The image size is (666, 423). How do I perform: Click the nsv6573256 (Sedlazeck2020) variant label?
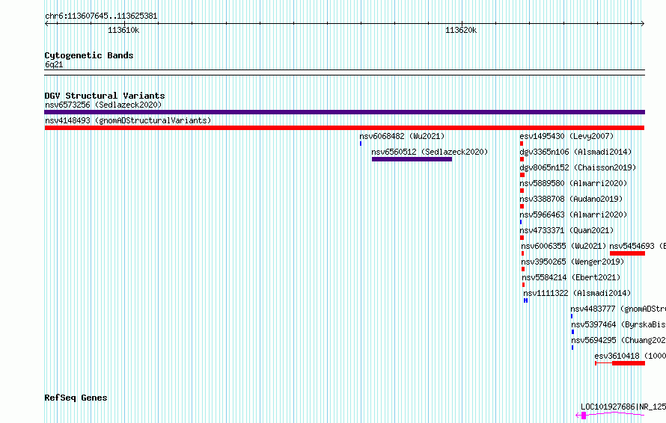click(103, 105)
